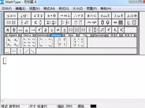
Task: Open the 编辑(E) menu
Action: pyautogui.click(x=20, y=8)
